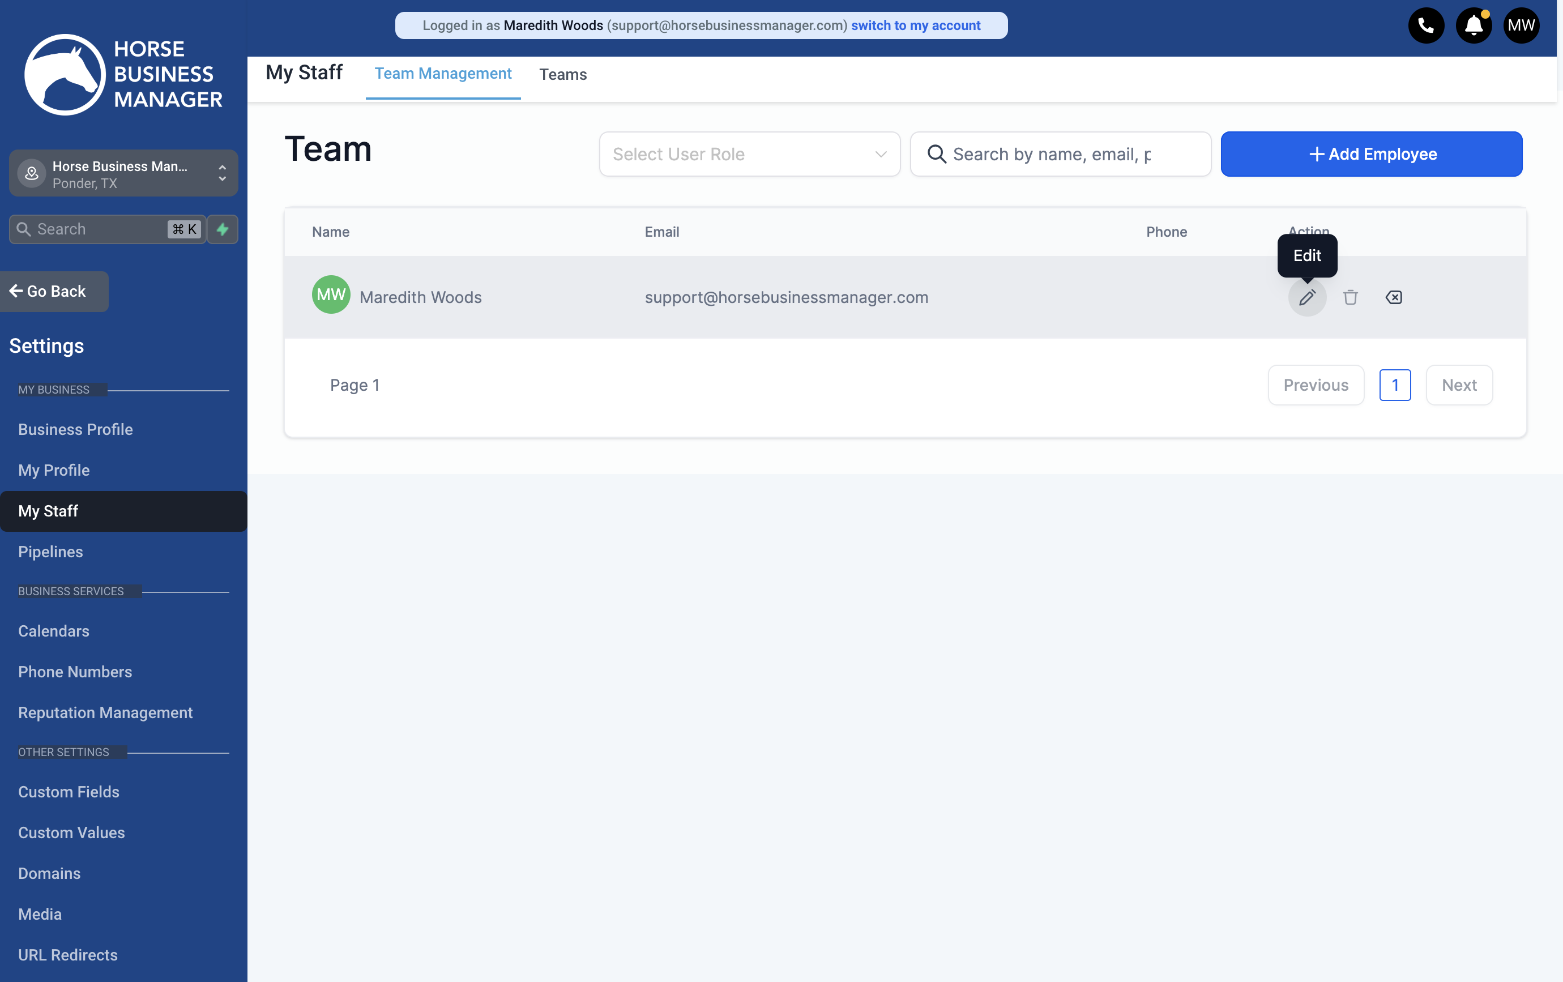
Task: Click the Add Employee button
Action: point(1371,154)
